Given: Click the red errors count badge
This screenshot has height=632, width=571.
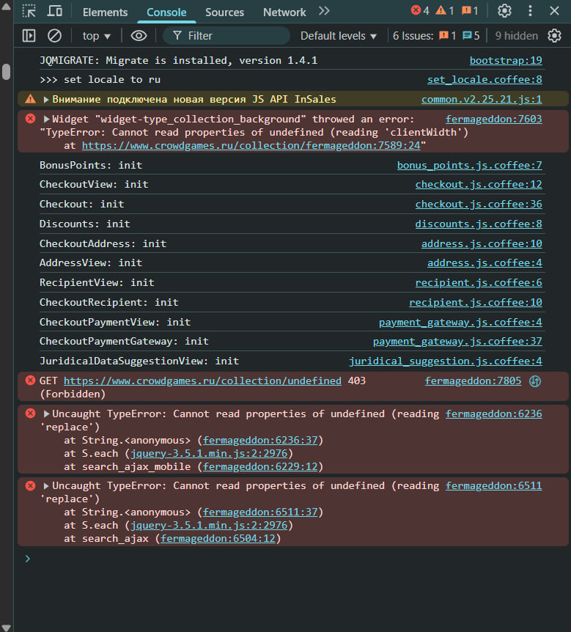Looking at the screenshot, I should pos(420,11).
